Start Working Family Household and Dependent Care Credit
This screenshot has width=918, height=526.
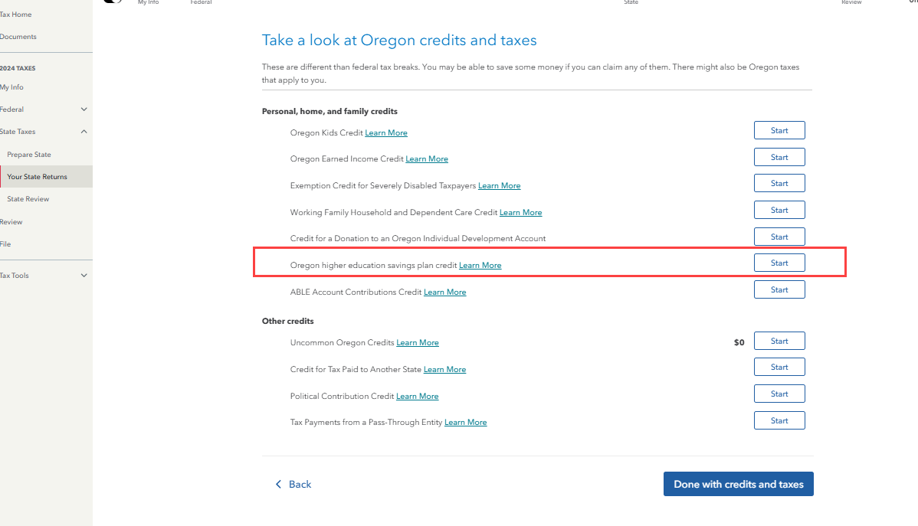tap(779, 210)
